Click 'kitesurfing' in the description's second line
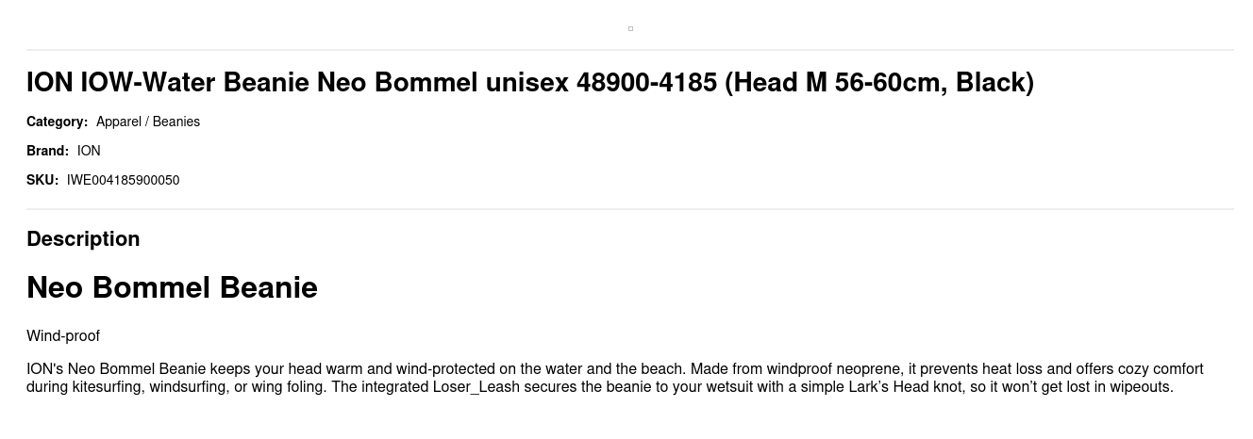 click(109, 387)
